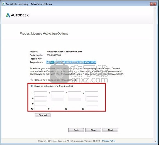Viewport: 159px width, 145px height.
Task: Select "Connect now and activate" radio button
Action: 32,80
